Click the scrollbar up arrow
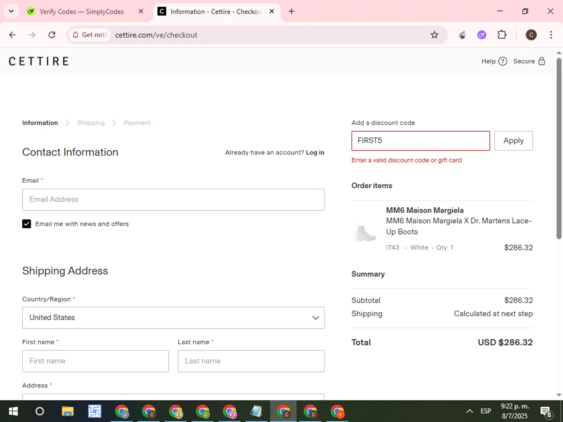The height and width of the screenshot is (422, 563). (559, 53)
